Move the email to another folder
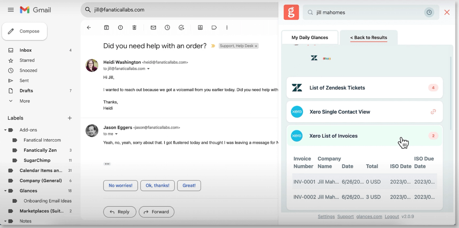Viewport: 459px width, 228px height. point(200,27)
